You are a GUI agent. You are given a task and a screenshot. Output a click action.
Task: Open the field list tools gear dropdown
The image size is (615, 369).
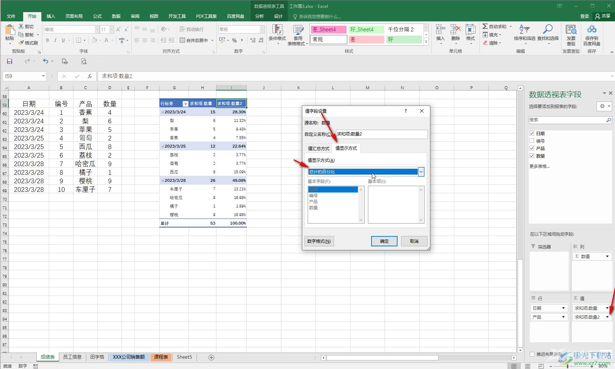pyautogui.click(x=605, y=106)
